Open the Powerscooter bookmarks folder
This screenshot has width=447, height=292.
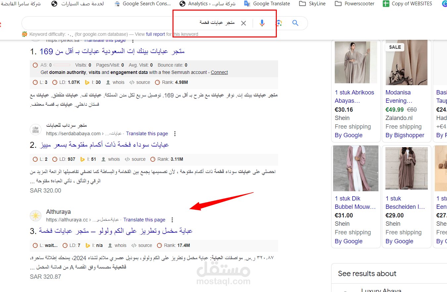(x=355, y=4)
